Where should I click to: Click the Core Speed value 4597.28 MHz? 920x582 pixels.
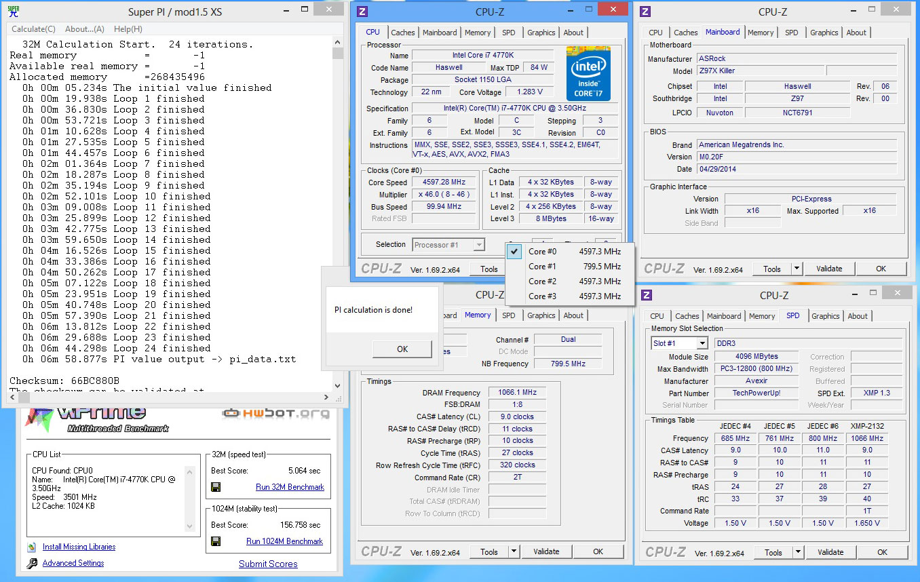[x=444, y=182]
